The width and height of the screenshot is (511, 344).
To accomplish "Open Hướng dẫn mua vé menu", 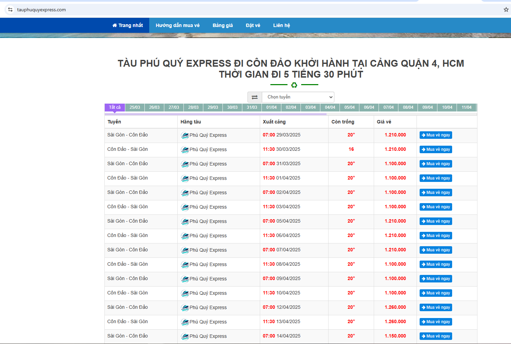I will point(178,25).
